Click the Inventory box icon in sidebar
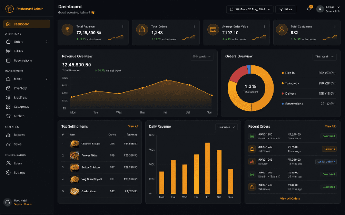This screenshot has height=215, width=345. pos(8,88)
